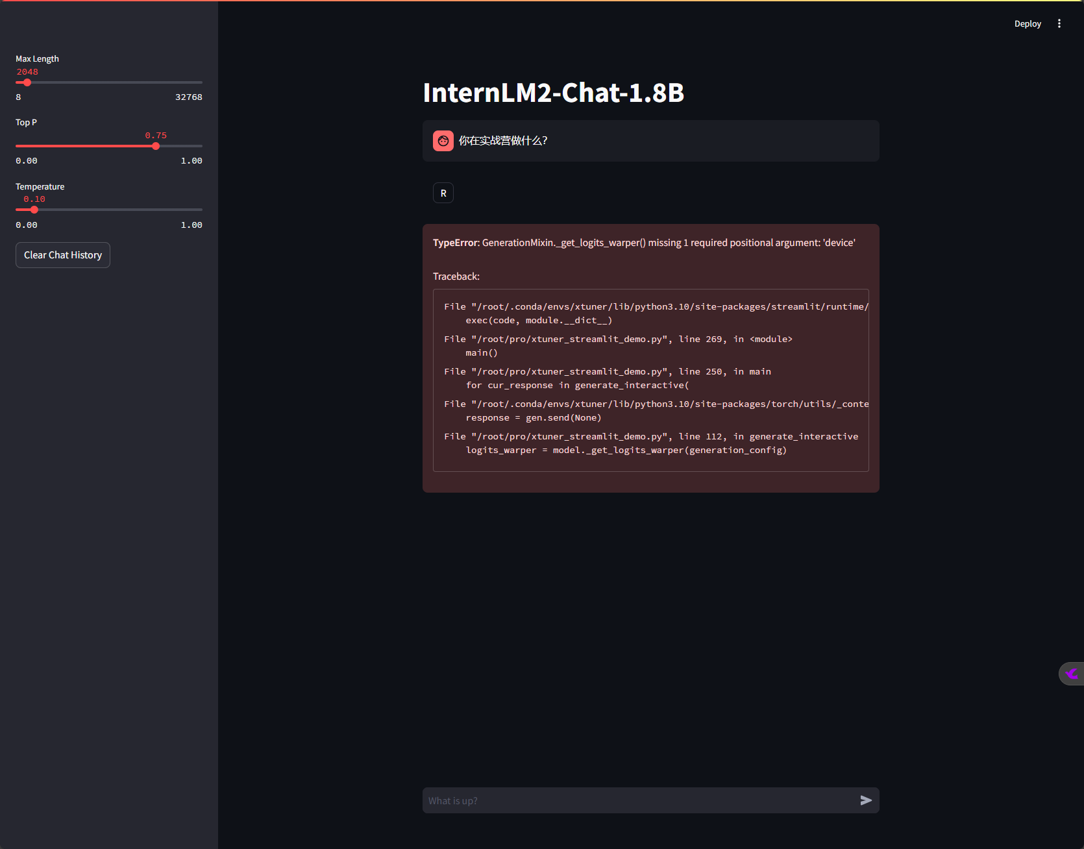Click the 'Traceback:' label

click(x=456, y=277)
